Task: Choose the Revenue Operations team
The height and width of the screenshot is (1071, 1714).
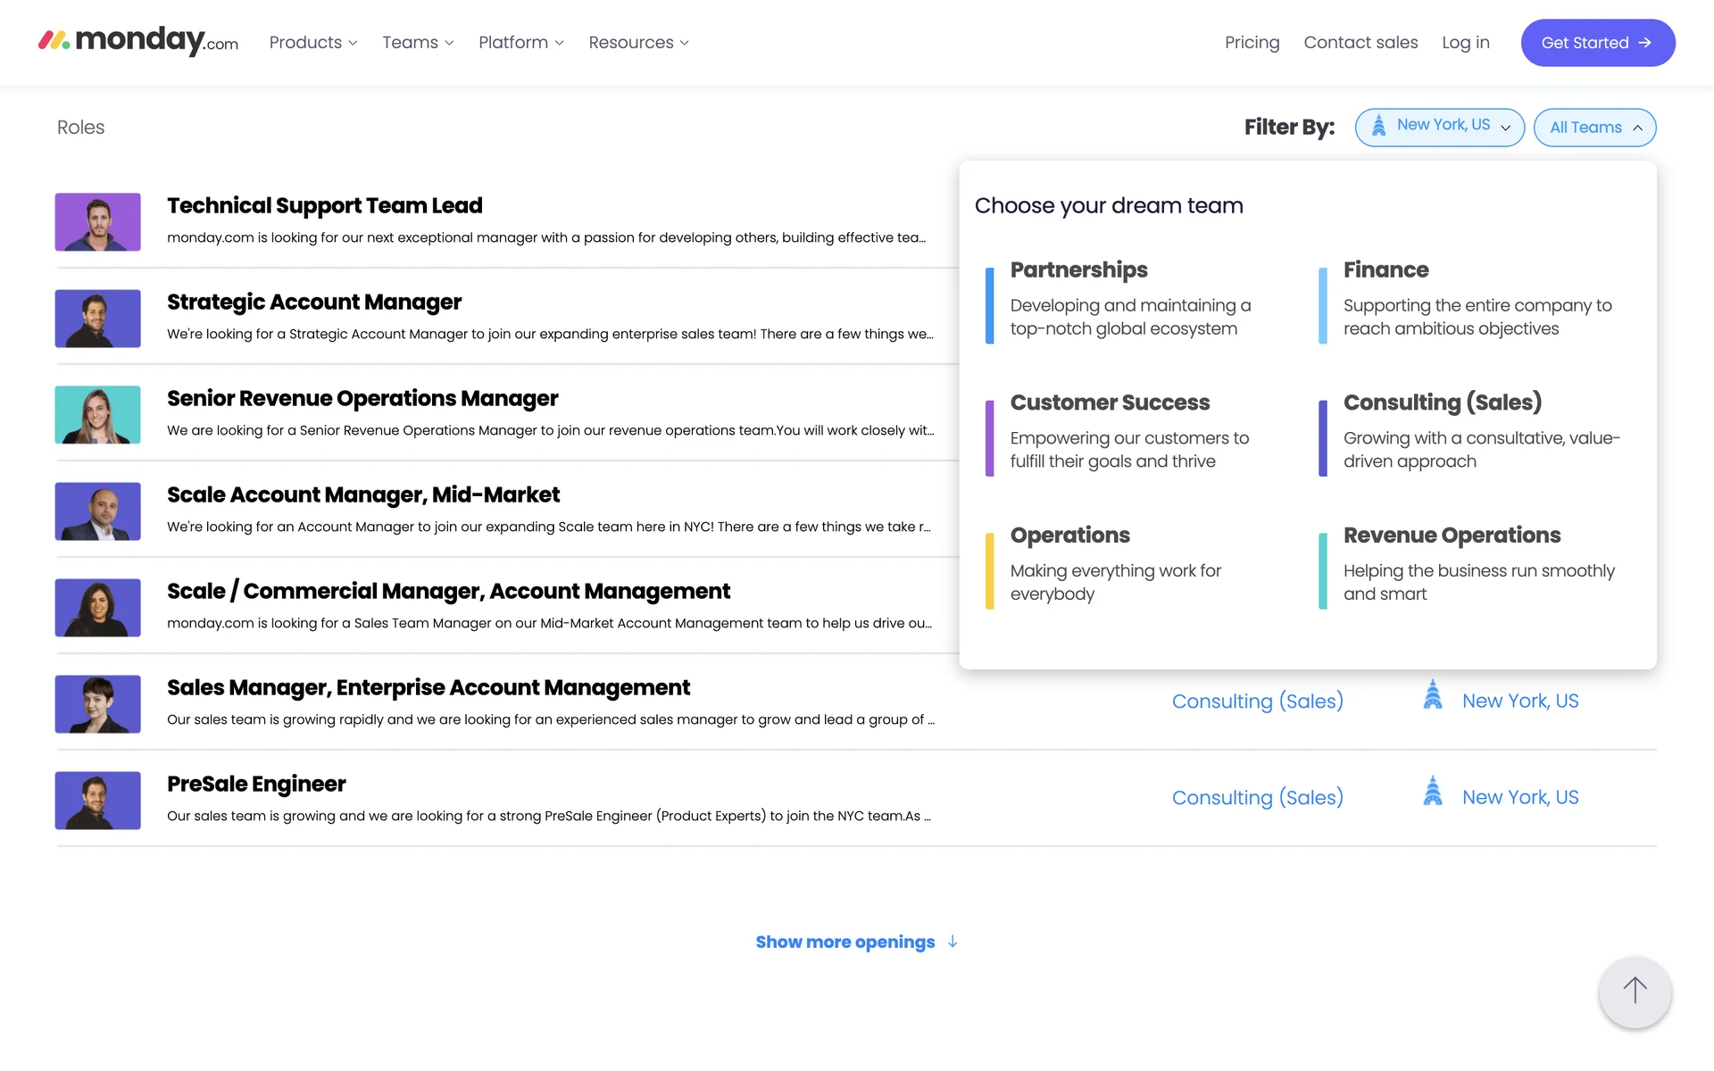Action: pyautogui.click(x=1452, y=535)
